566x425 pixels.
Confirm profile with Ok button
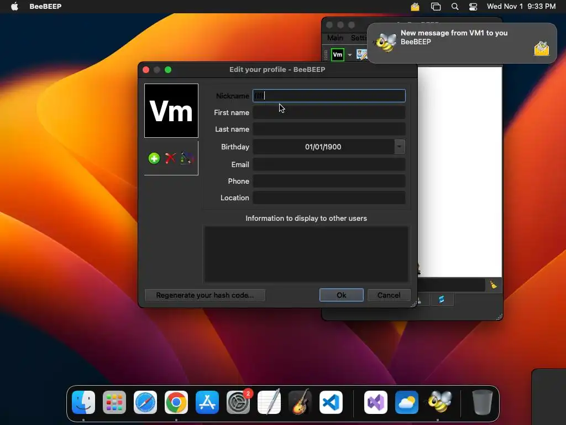pos(341,295)
